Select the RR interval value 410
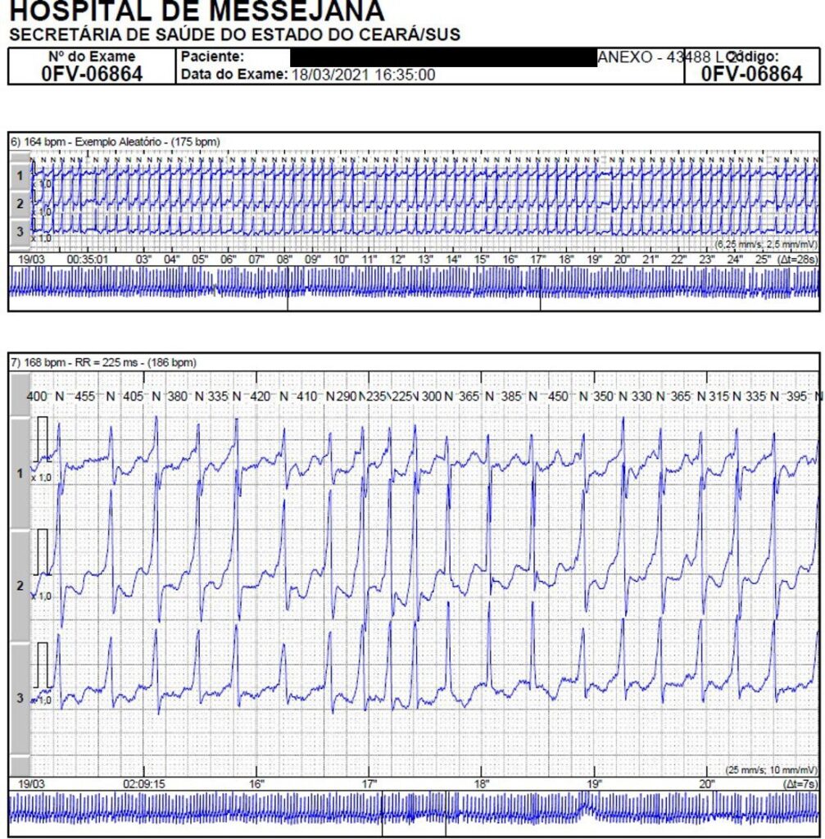This screenshot has width=825, height=839. tap(306, 397)
